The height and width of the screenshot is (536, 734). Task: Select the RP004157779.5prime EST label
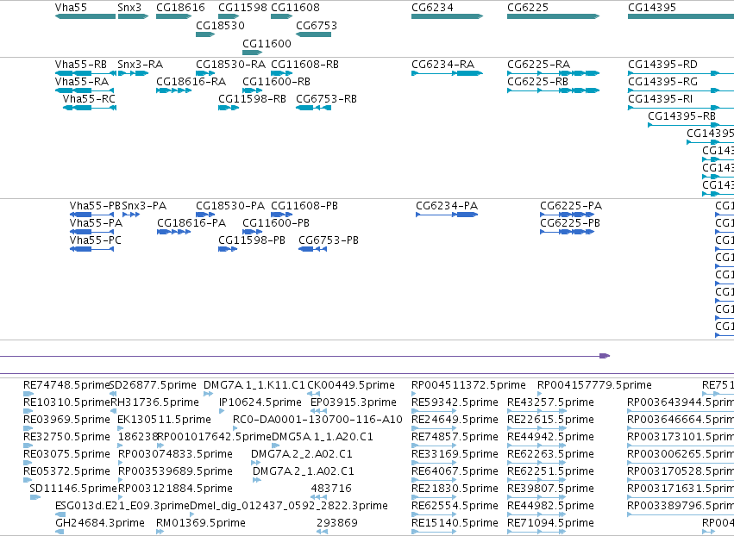594,385
